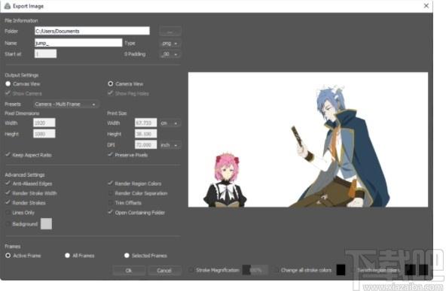Click the Ok button
446x291 pixels.
click(x=129, y=270)
